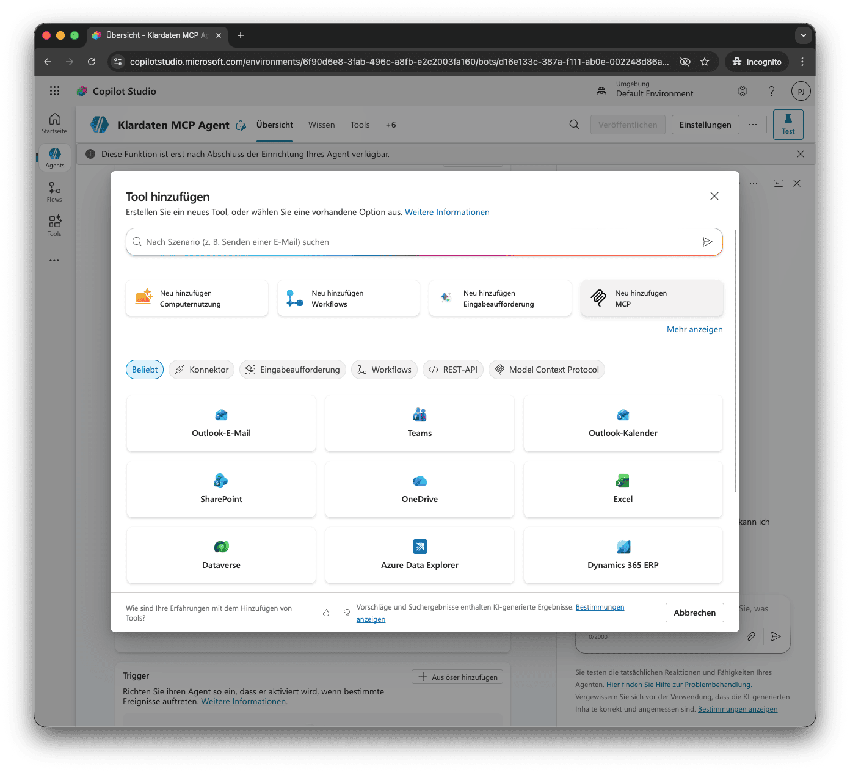Click the browser back arrow
Screen dimensions: 850x772
point(48,62)
